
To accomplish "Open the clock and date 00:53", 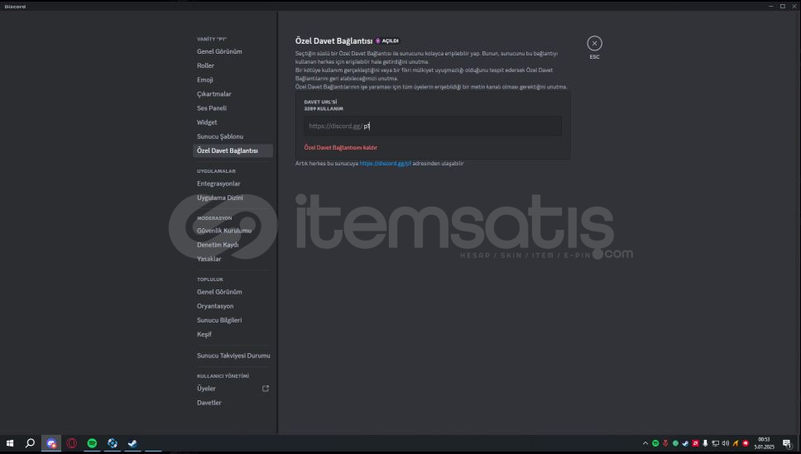I will point(765,443).
